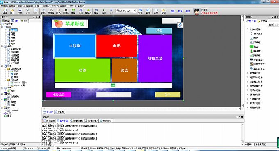Switch to the 代码区 tab below canvas
The width and height of the screenshot is (279, 151).
[x=60, y=112]
